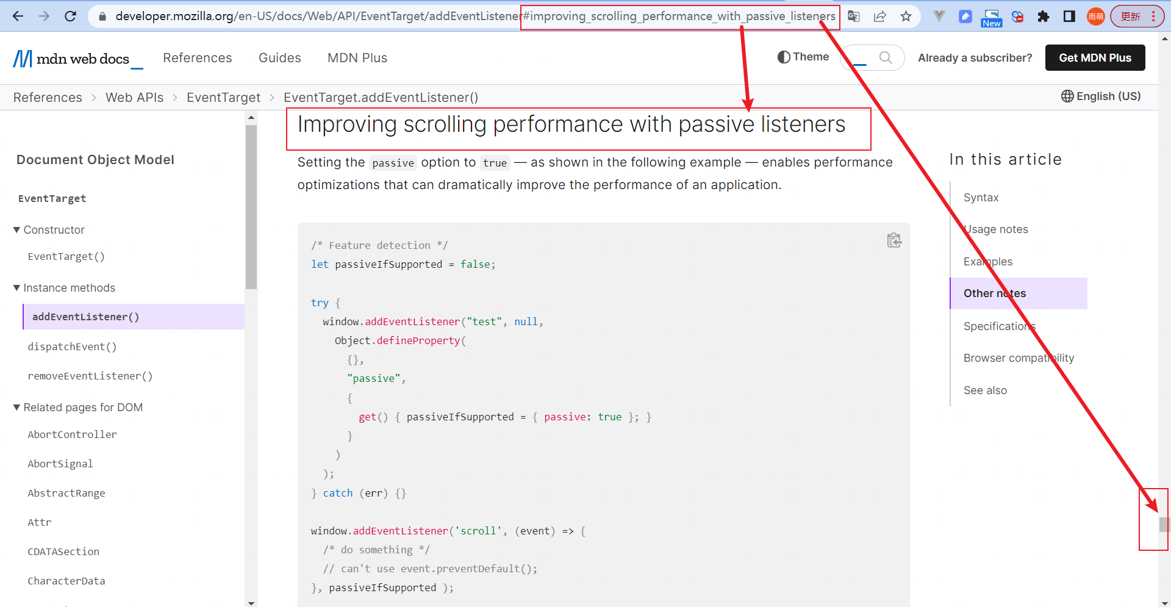Click the MDN search input field
The height and width of the screenshot is (607, 1171).
872,57
